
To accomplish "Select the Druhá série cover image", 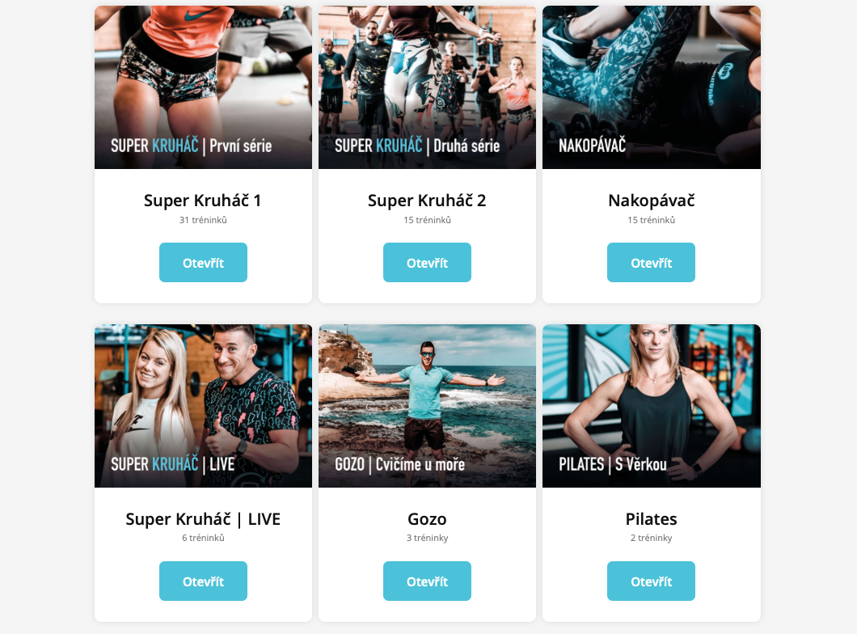I will tap(427, 87).
